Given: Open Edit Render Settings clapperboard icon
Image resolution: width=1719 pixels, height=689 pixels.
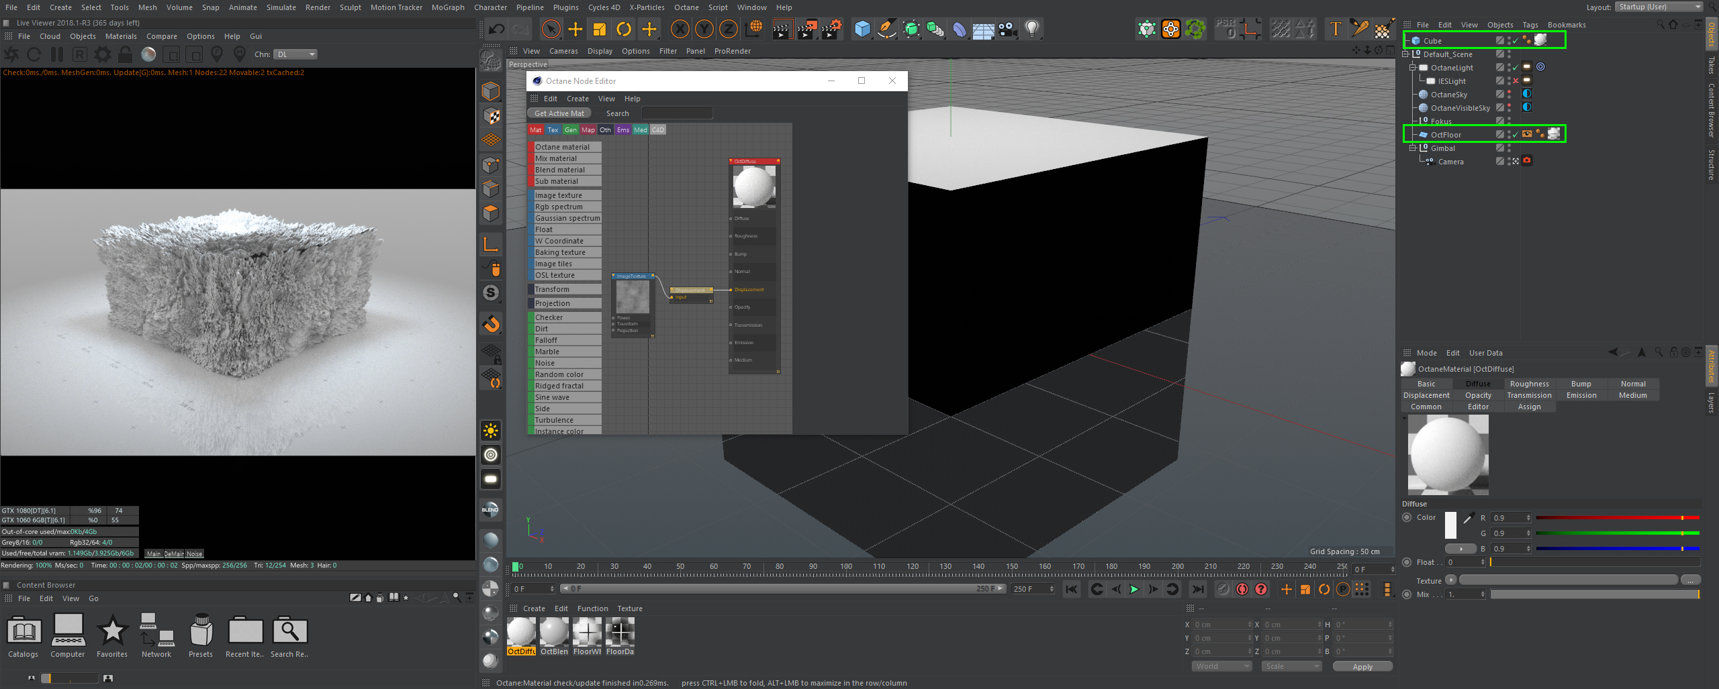Looking at the screenshot, I should (x=831, y=29).
